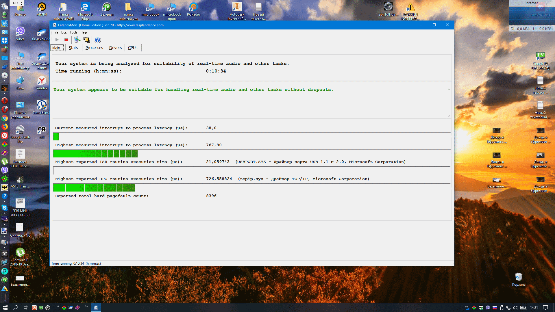Click the highest interrupt latency green bar
555x312 pixels.
pyautogui.click(x=95, y=154)
